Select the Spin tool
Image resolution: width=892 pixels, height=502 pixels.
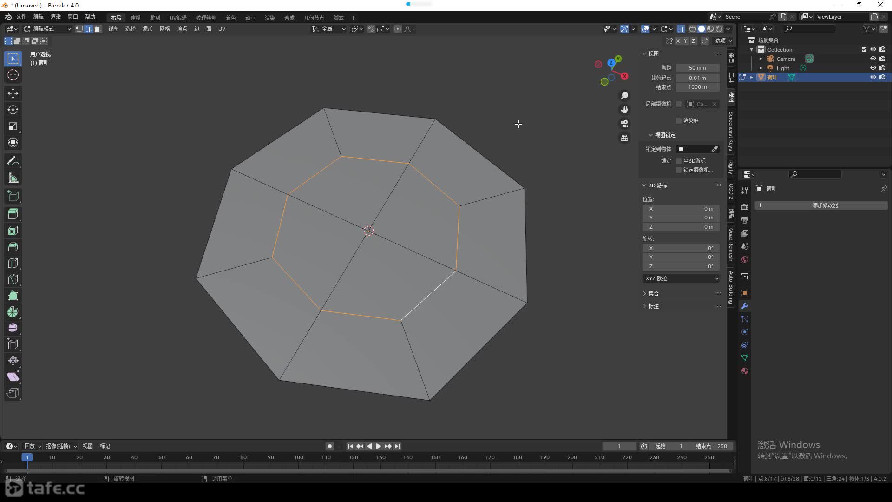pos(13,312)
